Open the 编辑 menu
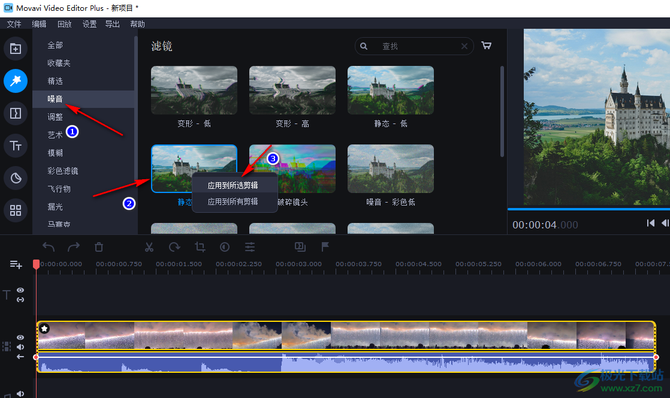The width and height of the screenshot is (670, 398). pos(39,24)
